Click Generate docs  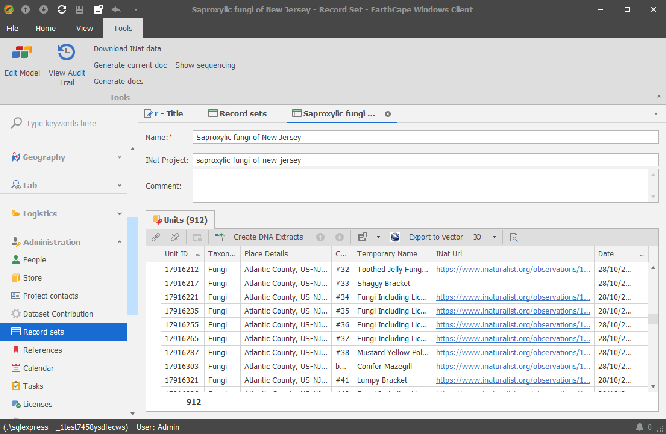click(118, 81)
